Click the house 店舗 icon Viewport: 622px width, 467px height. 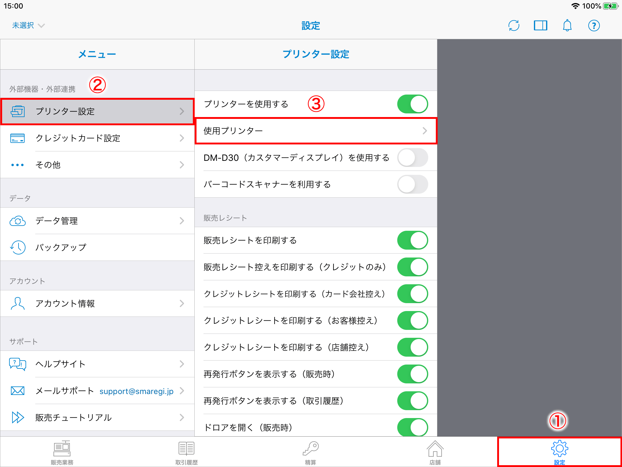pyautogui.click(x=435, y=448)
